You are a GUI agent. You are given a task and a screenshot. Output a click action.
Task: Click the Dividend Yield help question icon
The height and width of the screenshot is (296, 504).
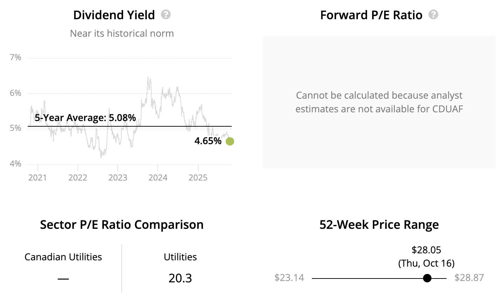coord(166,15)
